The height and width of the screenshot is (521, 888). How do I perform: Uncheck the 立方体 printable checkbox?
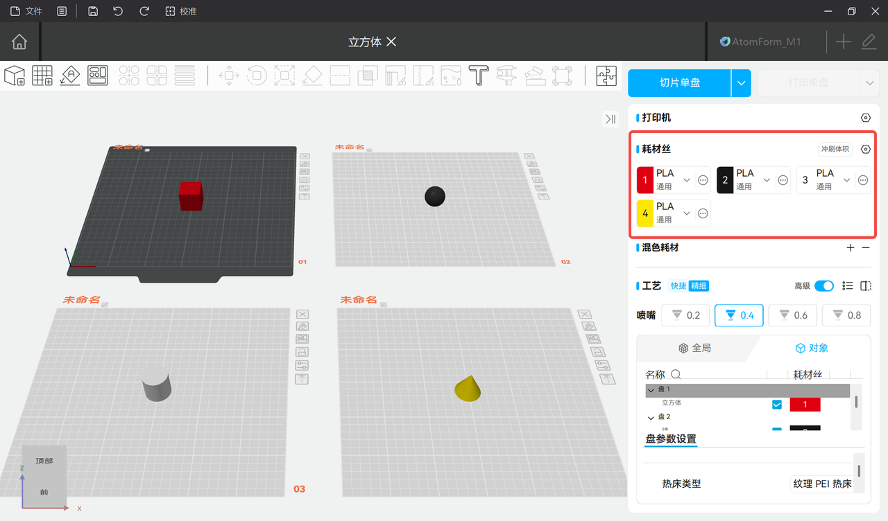click(x=777, y=404)
